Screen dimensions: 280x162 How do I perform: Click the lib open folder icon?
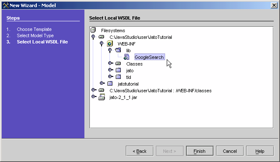click(118, 50)
